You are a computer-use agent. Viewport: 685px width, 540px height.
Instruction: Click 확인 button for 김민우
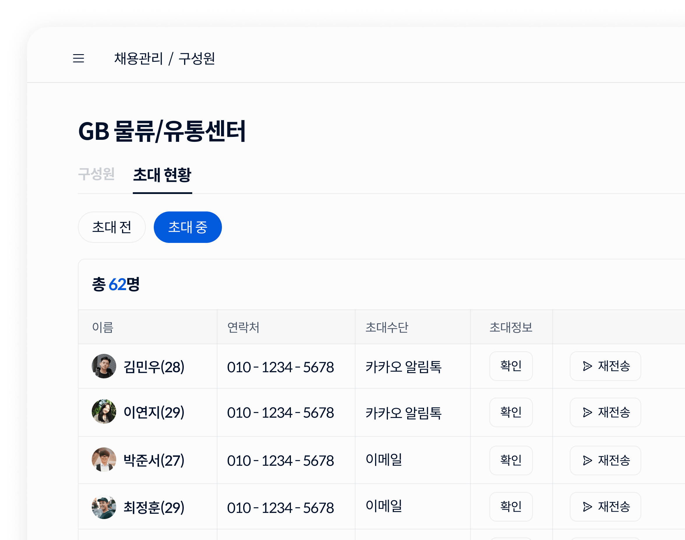pos(511,366)
